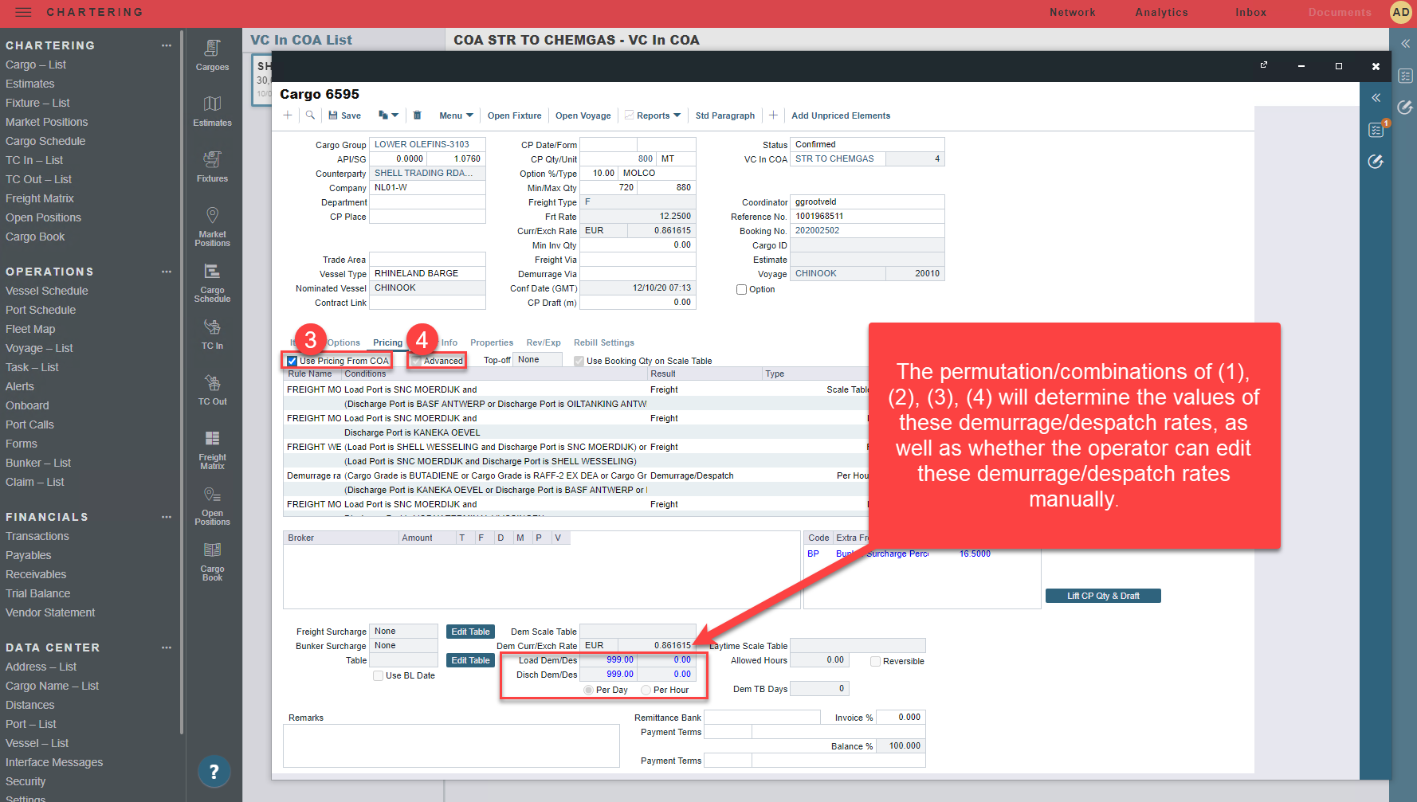Expand Chartering section options ellipsis
1417x802 pixels.
[167, 45]
